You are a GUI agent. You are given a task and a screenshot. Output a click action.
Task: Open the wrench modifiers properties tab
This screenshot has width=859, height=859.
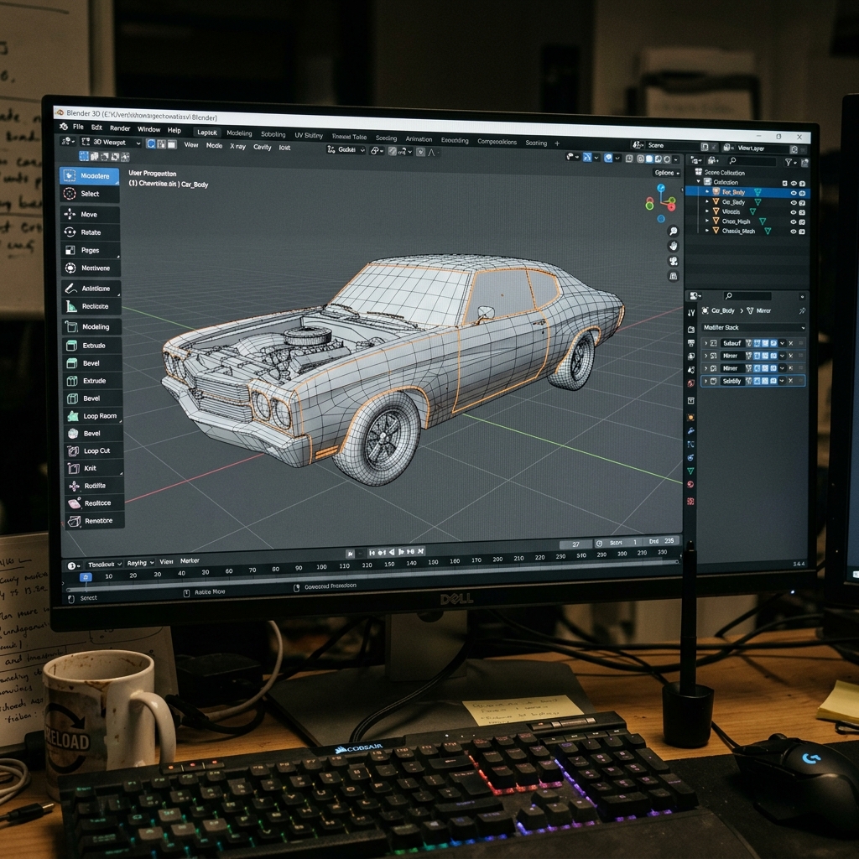tap(691, 430)
